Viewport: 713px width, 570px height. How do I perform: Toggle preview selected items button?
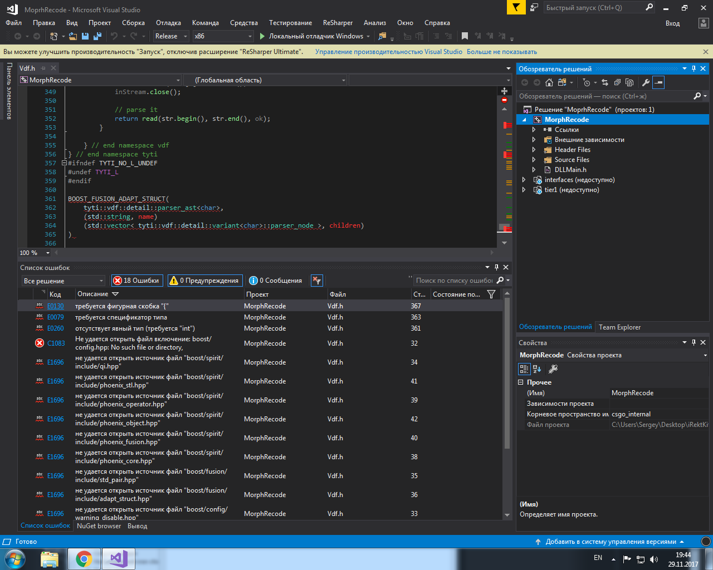(x=658, y=82)
